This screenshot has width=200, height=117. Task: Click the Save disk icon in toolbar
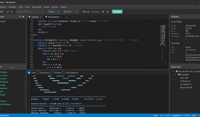[x=2, y=12]
